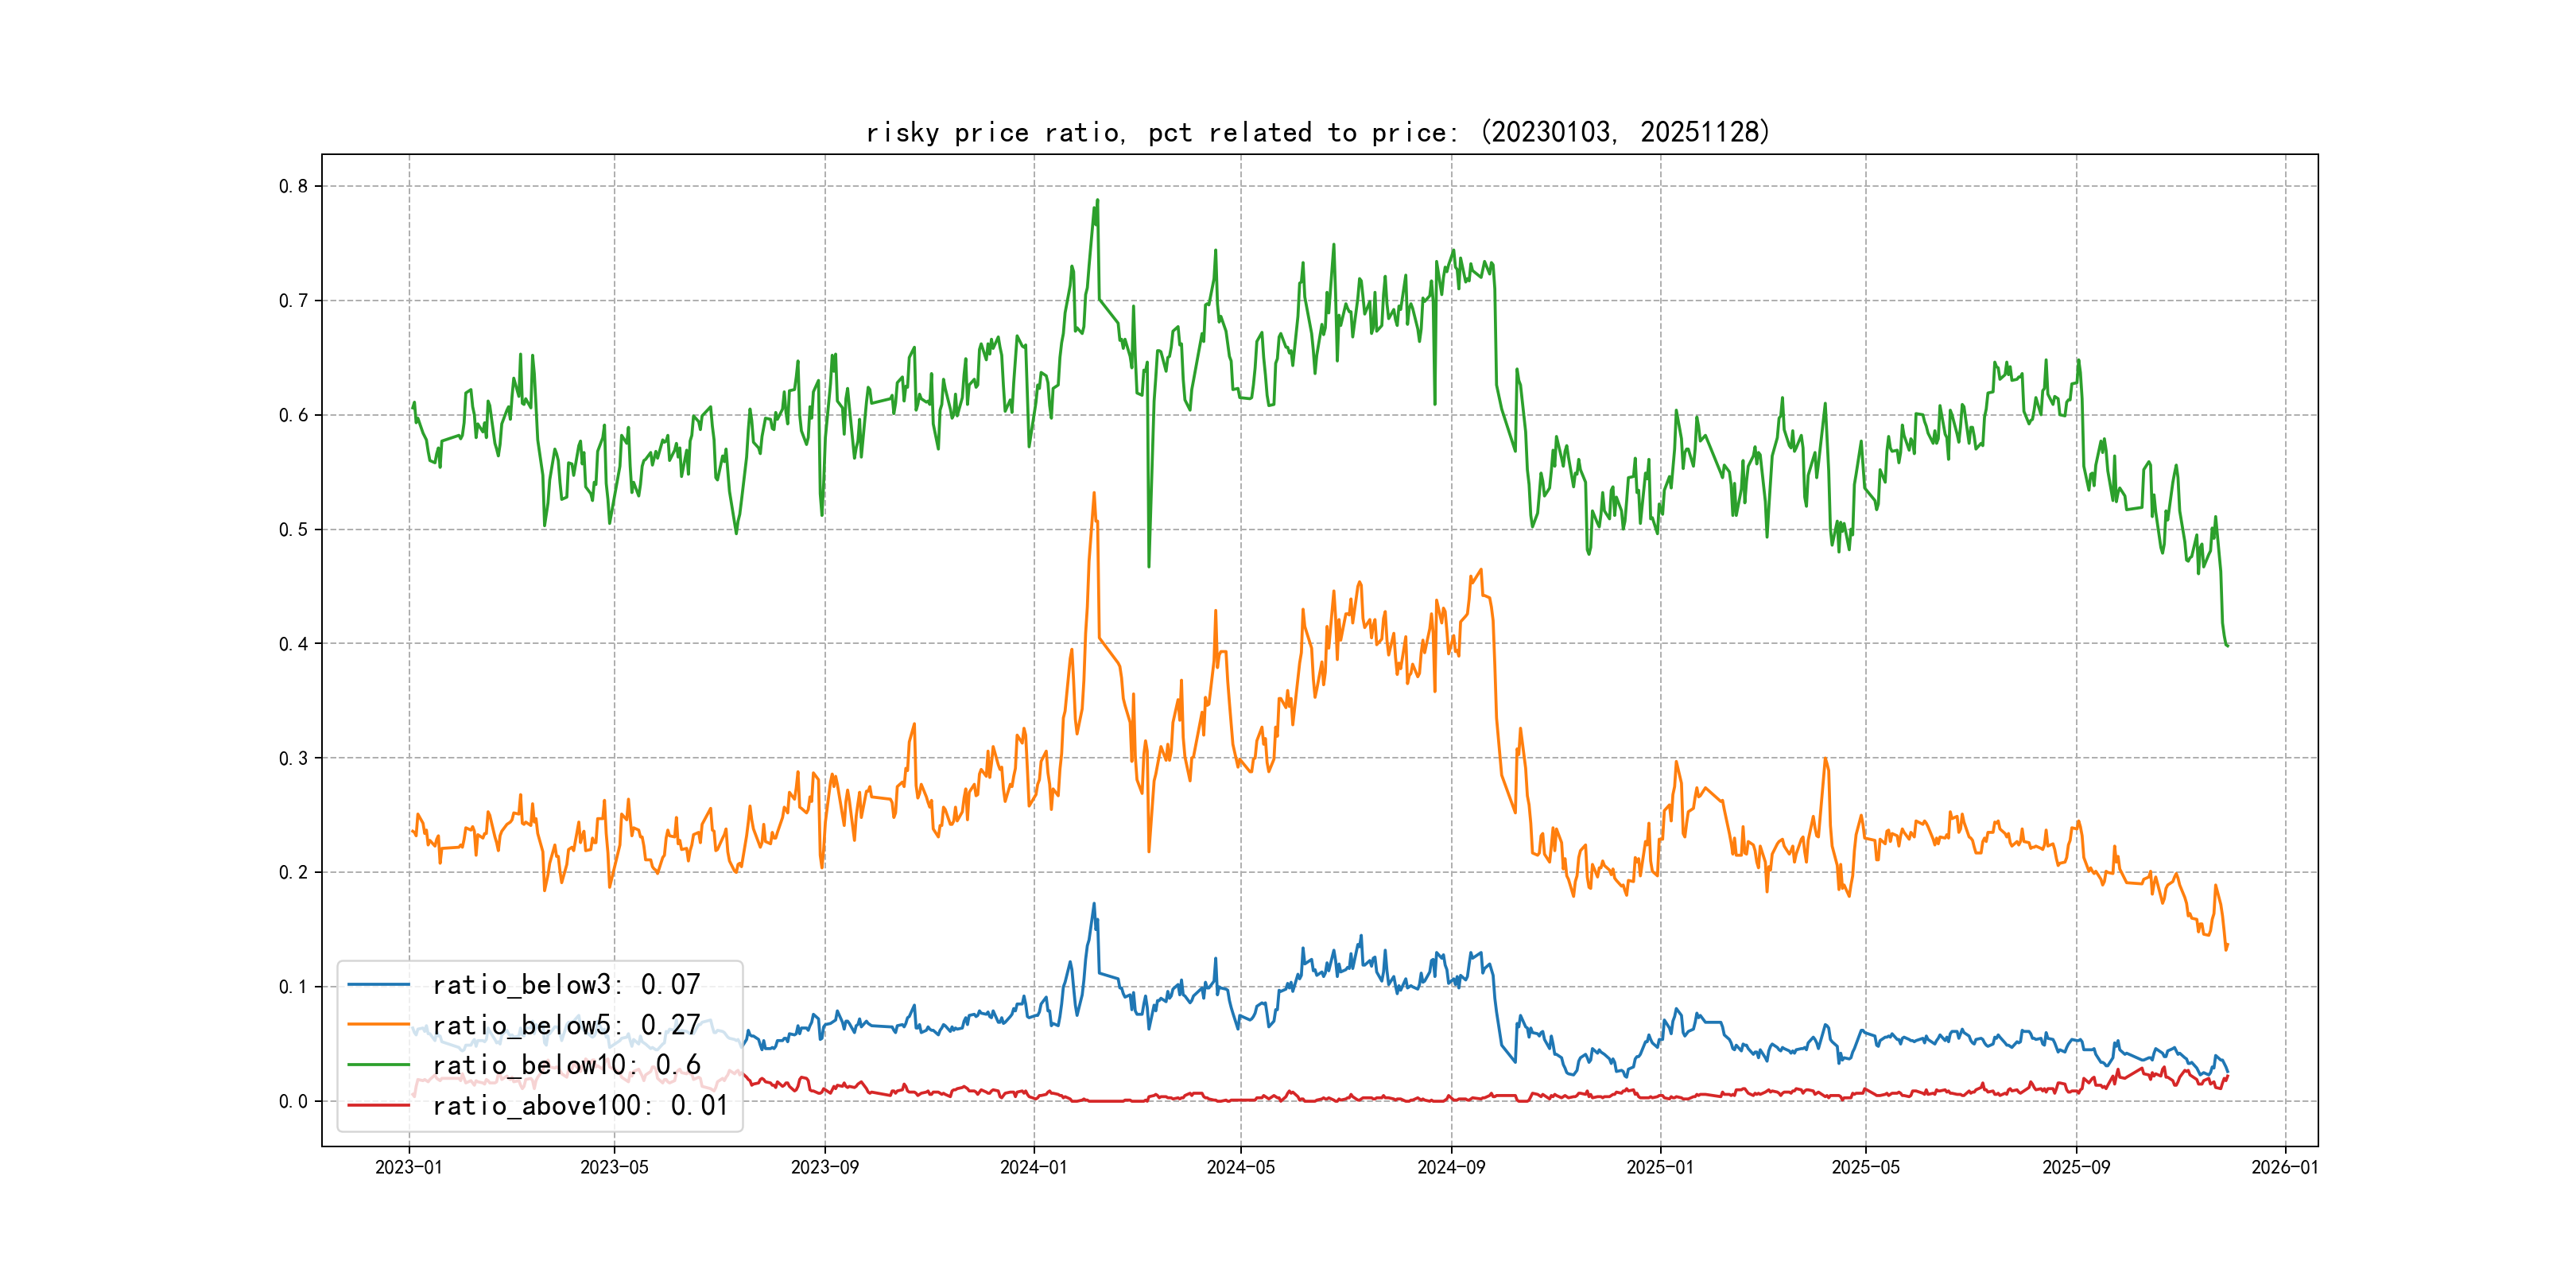Viewport: 2576px width, 1288px height.
Task: Click the 2025-05 x-axis tick label
Action: pyautogui.click(x=1865, y=1167)
